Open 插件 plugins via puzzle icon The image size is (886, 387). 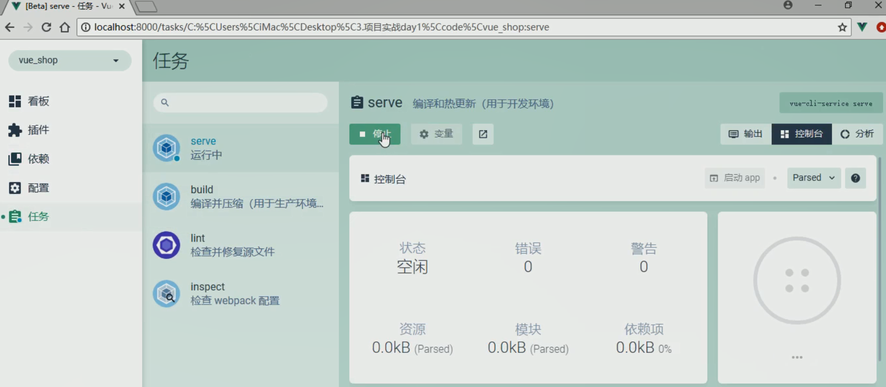[x=15, y=130]
